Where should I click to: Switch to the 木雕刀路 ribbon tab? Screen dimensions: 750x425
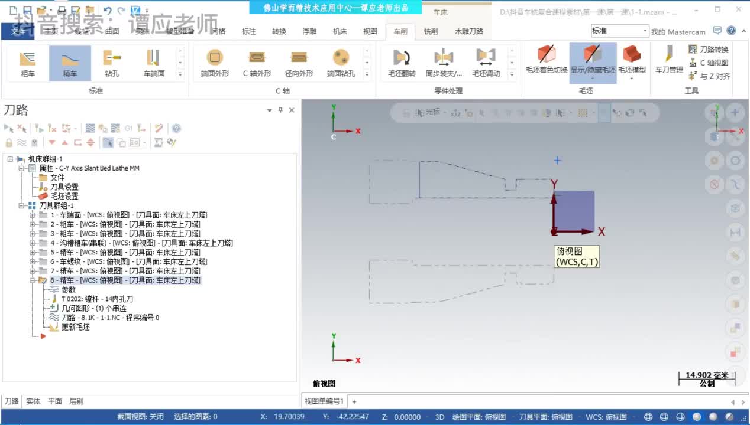pos(468,31)
